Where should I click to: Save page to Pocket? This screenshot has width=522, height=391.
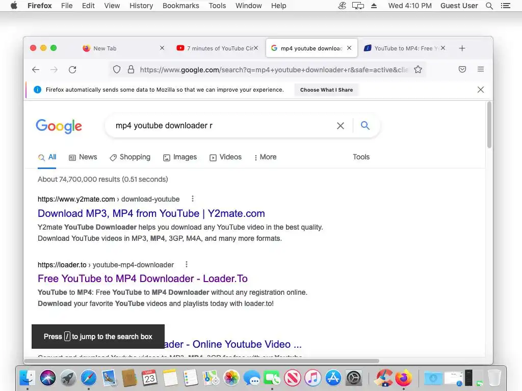tap(462, 69)
